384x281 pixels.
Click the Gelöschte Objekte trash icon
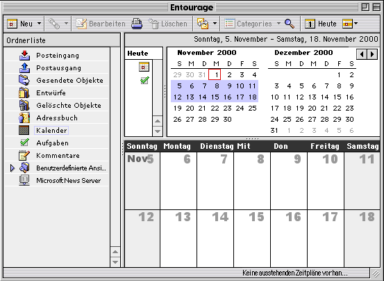tap(24, 106)
